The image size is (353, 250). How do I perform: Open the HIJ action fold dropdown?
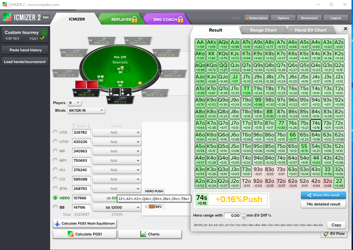[x=117, y=170]
